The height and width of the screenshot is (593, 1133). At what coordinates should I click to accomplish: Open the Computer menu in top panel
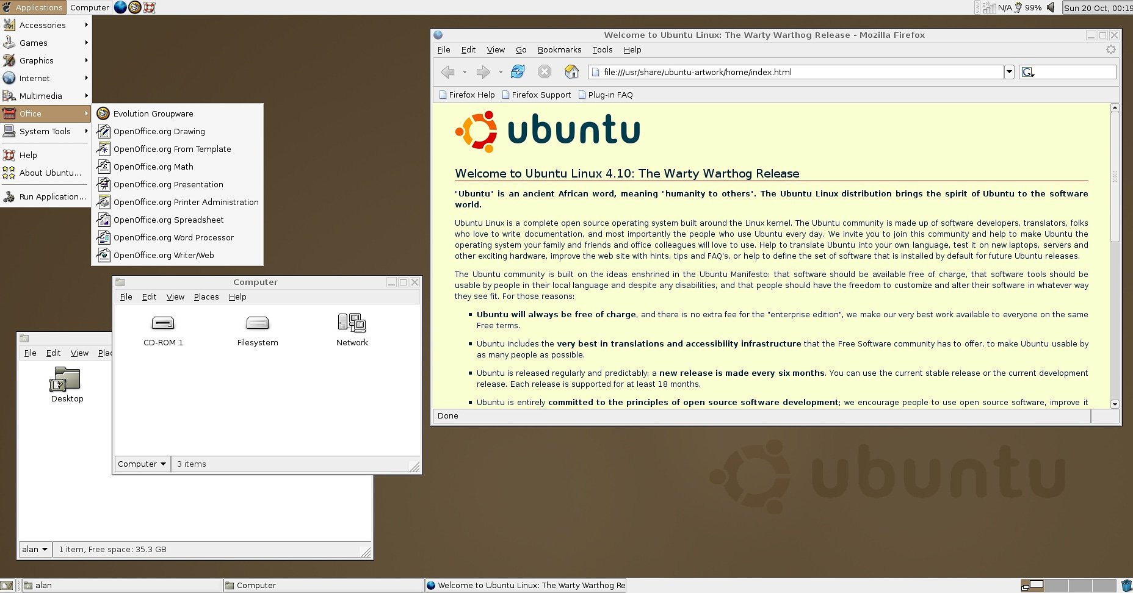(90, 7)
